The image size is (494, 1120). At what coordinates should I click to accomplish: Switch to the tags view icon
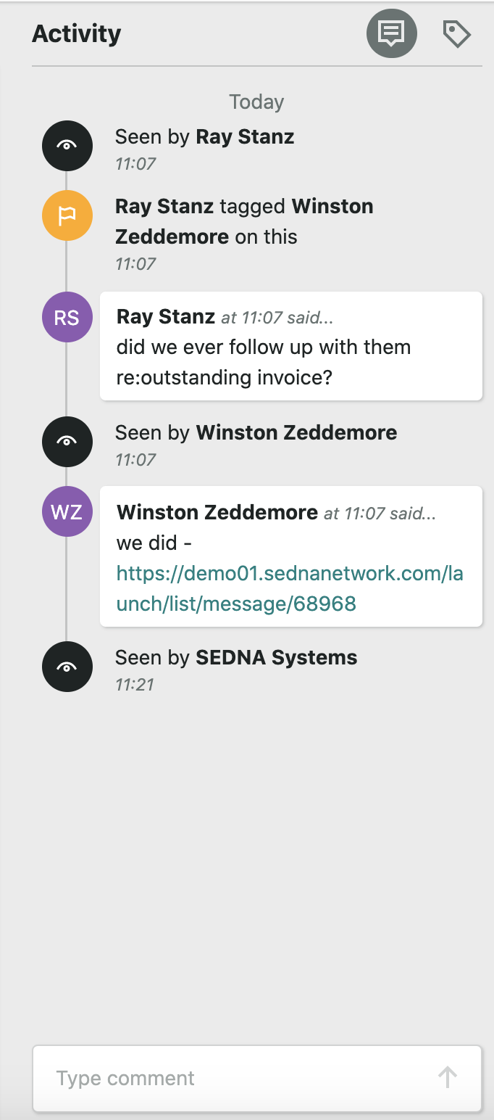coord(457,33)
